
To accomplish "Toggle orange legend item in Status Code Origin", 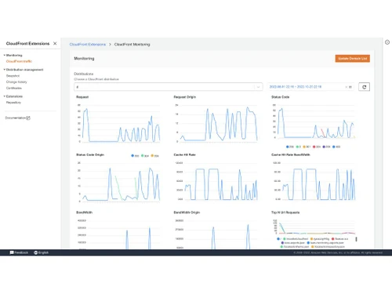I will (x=154, y=156).
